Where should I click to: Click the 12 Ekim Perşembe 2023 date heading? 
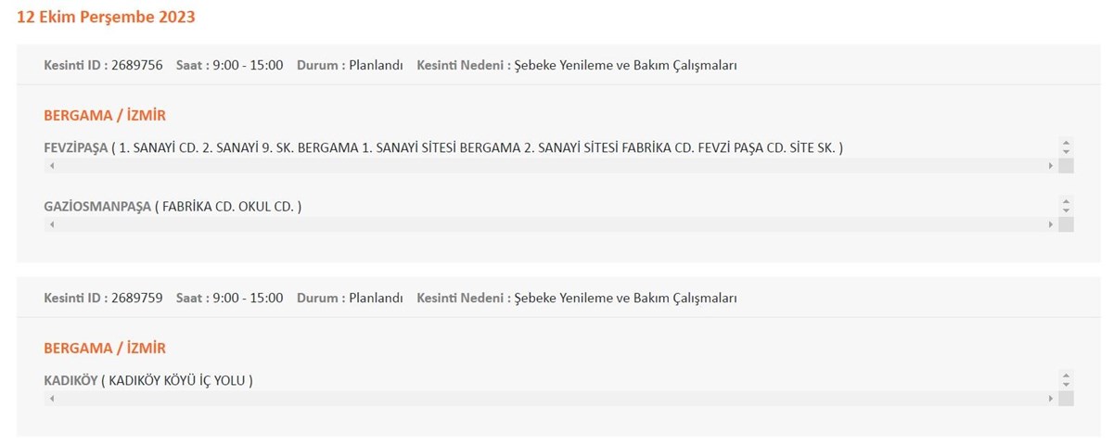tap(106, 17)
